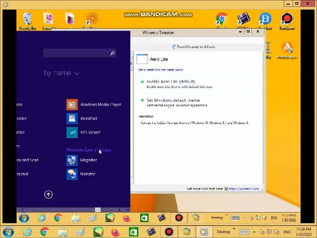The width and height of the screenshot is (317, 238).
Task: Open Windows Store from bottom taskbar
Action: [x=133, y=232]
